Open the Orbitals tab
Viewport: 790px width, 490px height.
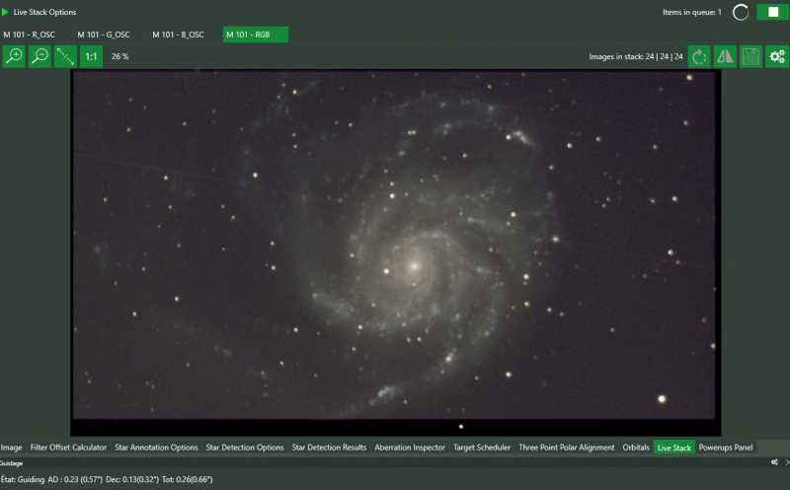pos(636,448)
